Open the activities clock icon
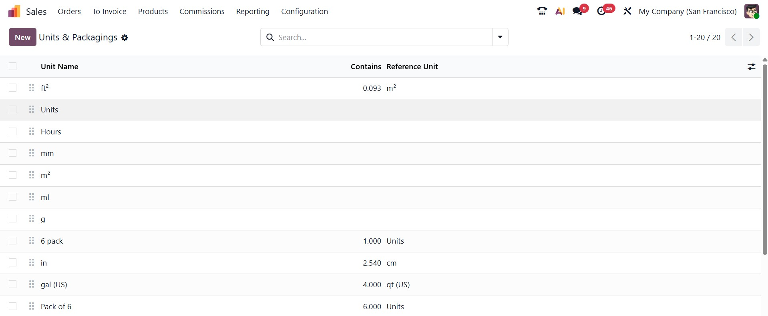768x316 pixels. click(x=601, y=11)
